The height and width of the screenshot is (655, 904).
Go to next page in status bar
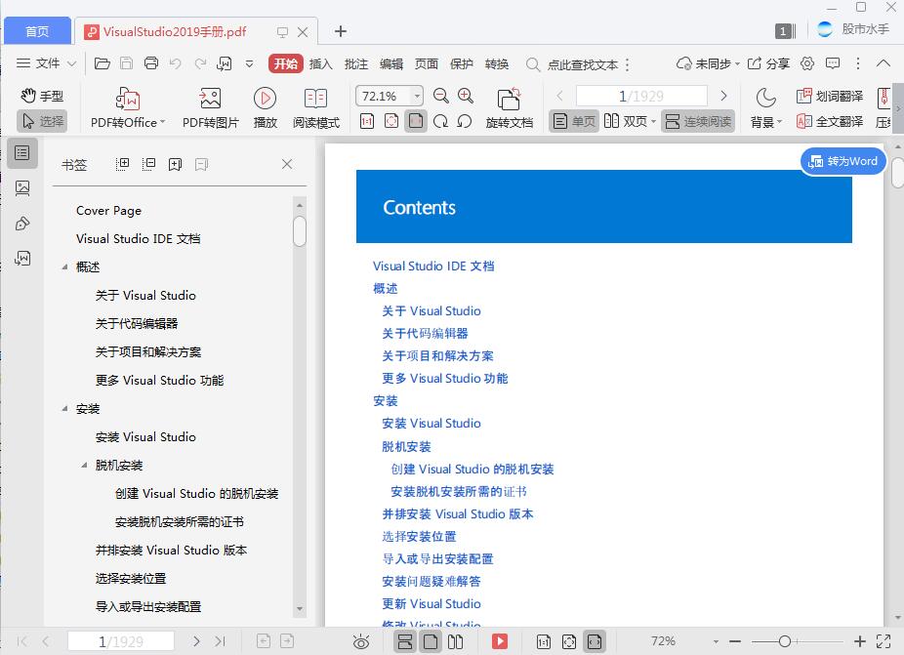click(196, 641)
